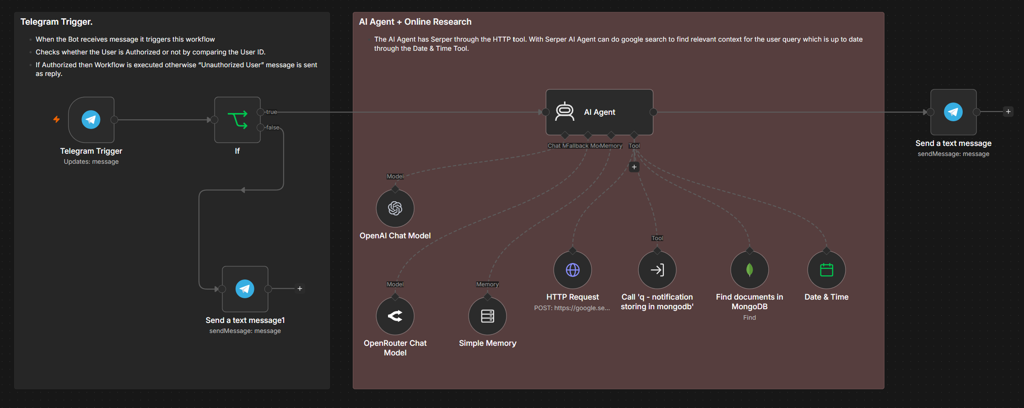This screenshot has height=408, width=1024.
Task: Click "sendMessage: message" under Send a text message1
Action: point(245,331)
